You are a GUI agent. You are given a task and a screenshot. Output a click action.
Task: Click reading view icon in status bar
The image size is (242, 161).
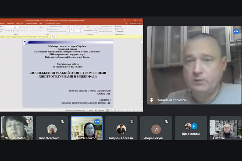pos(115,110)
